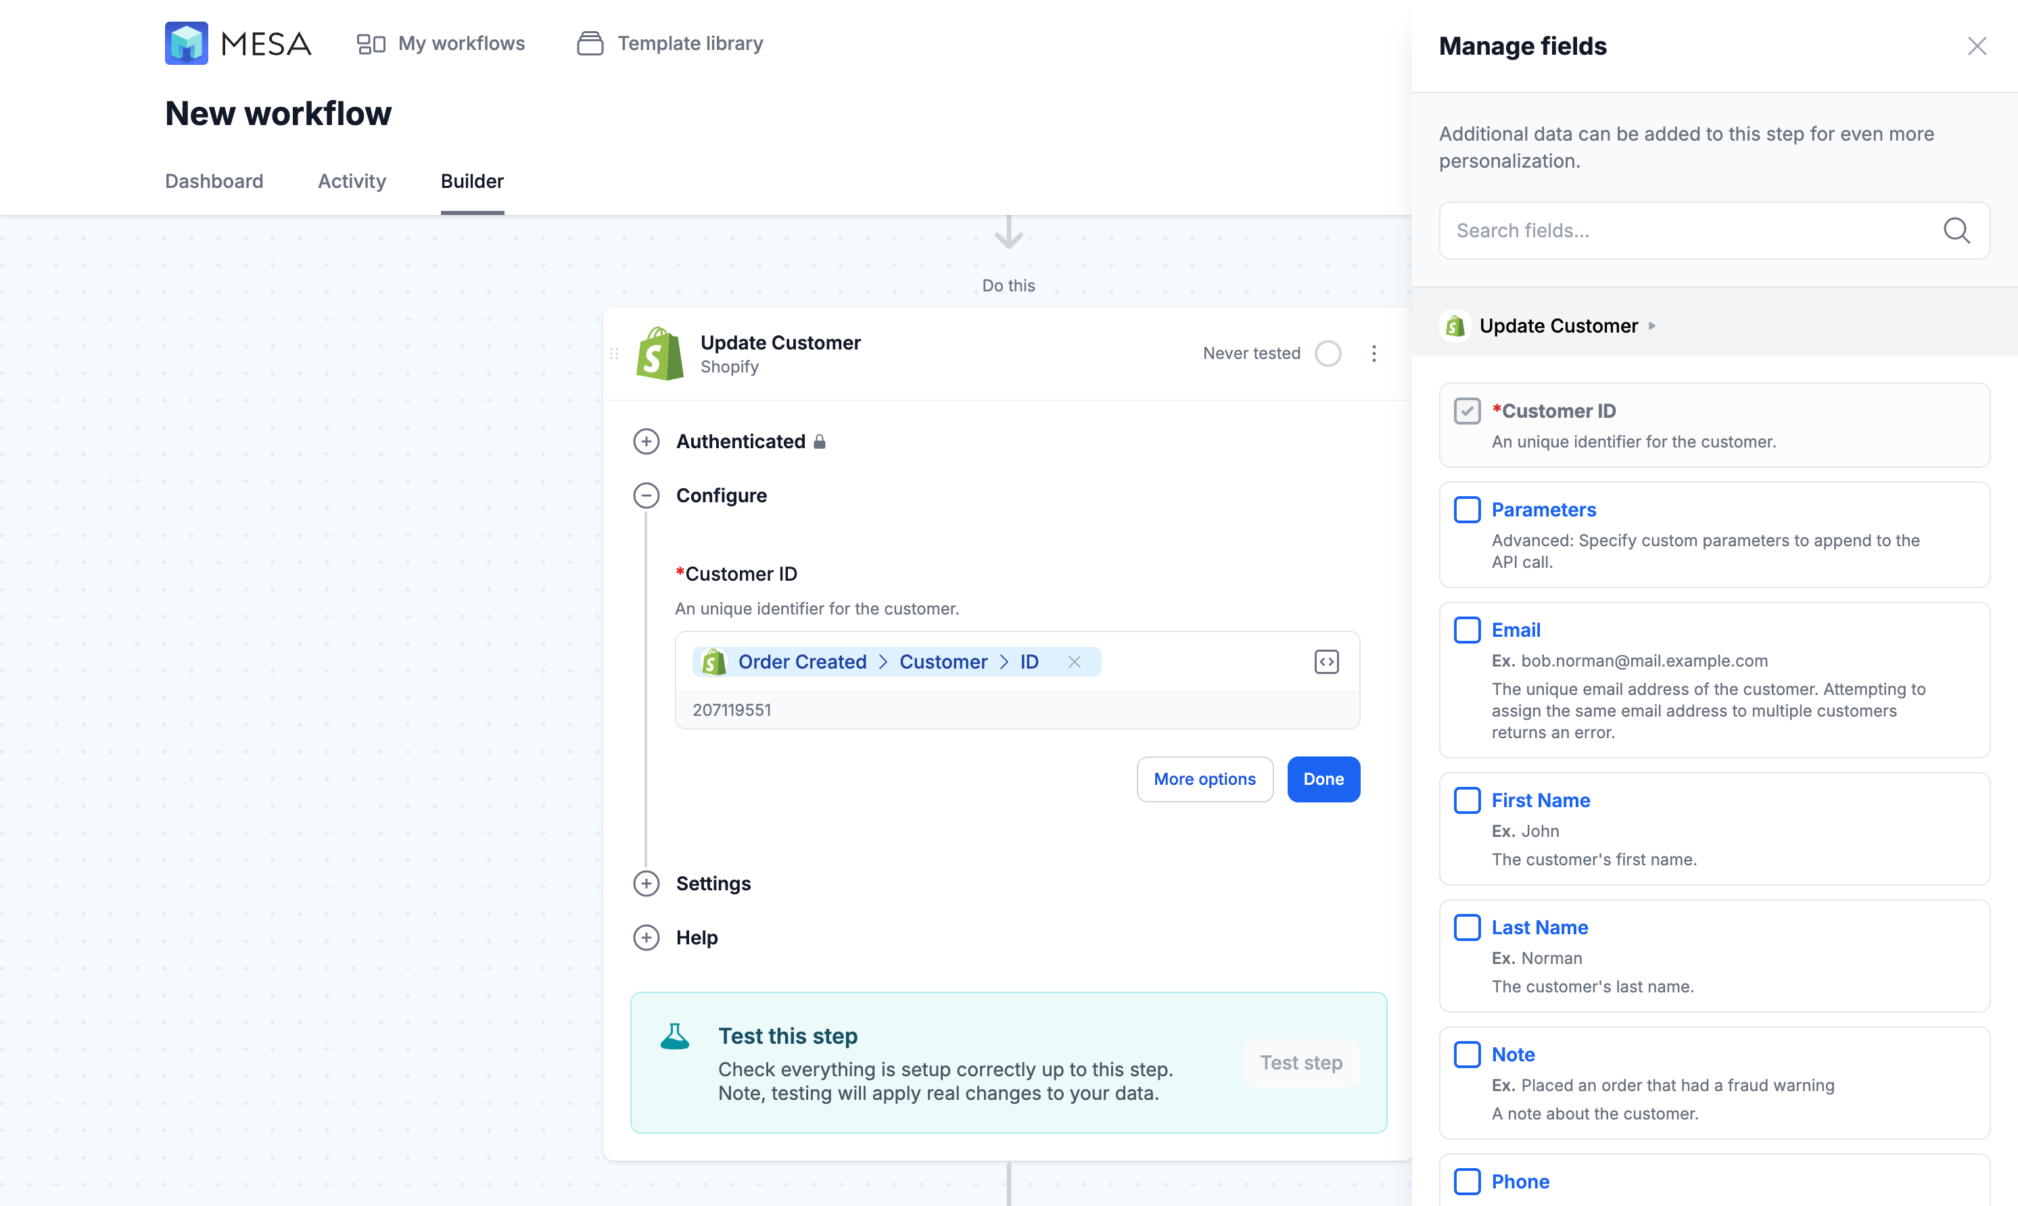Viewport: 2018px width, 1206px height.
Task: Click the flask icon in Test this step
Action: click(x=674, y=1036)
